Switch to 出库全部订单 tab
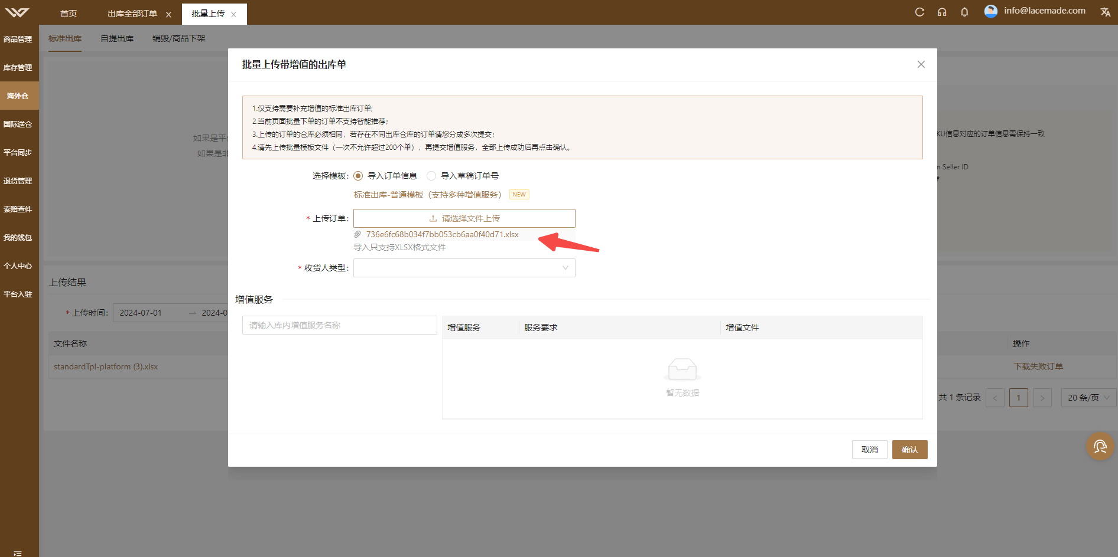This screenshot has height=557, width=1118. coord(132,14)
